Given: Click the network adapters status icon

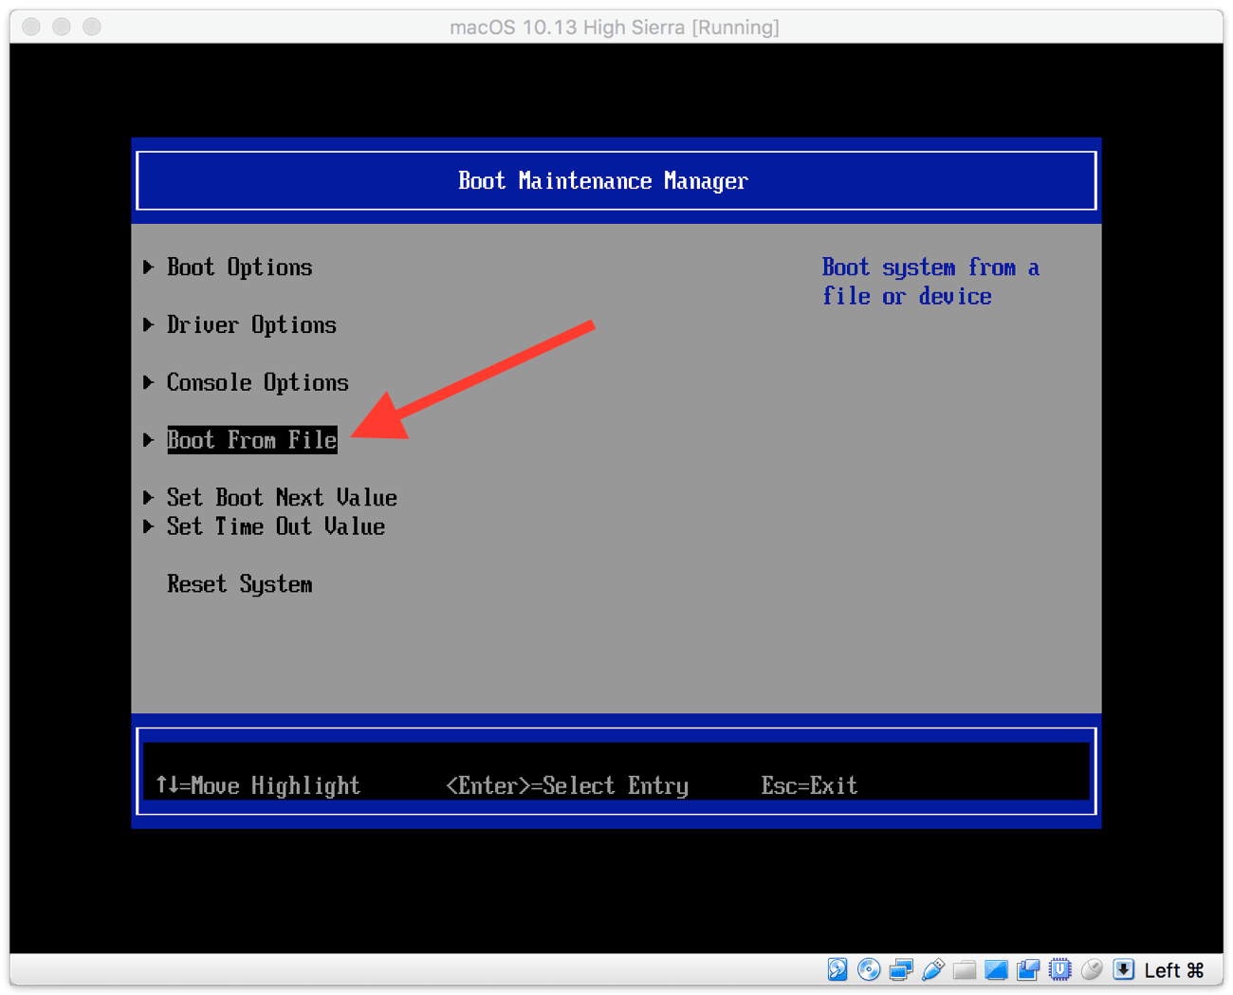Looking at the screenshot, I should (901, 969).
